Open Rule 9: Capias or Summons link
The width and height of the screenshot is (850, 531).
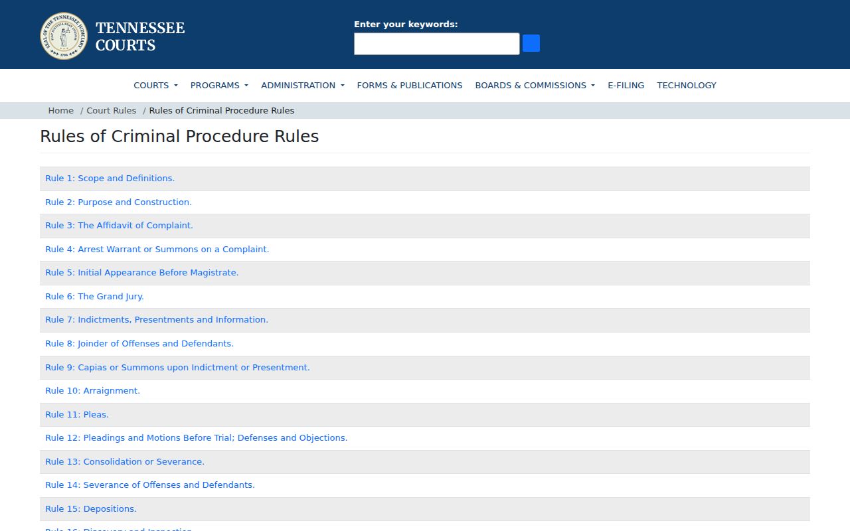(x=177, y=368)
